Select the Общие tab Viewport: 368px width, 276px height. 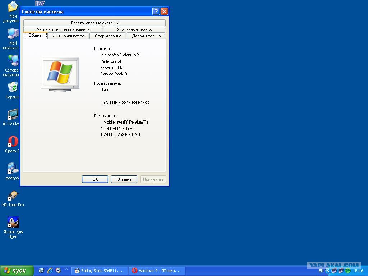35,35
